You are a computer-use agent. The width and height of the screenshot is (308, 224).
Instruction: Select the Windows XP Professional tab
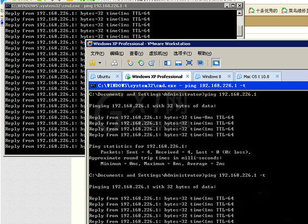click(157, 77)
